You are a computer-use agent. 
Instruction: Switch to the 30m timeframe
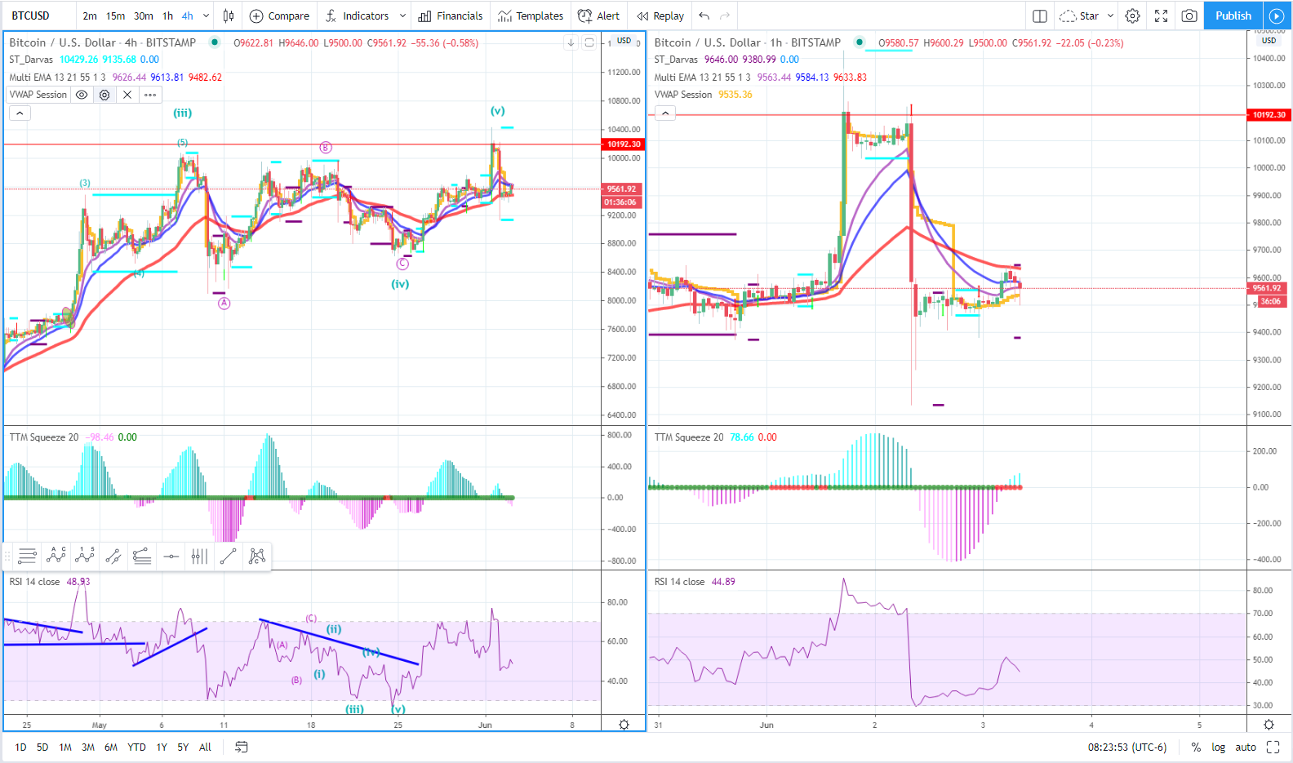point(144,16)
